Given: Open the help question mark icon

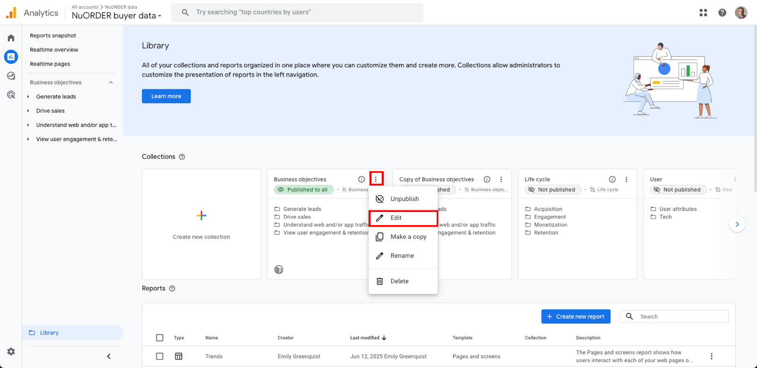Looking at the screenshot, I should (722, 13).
